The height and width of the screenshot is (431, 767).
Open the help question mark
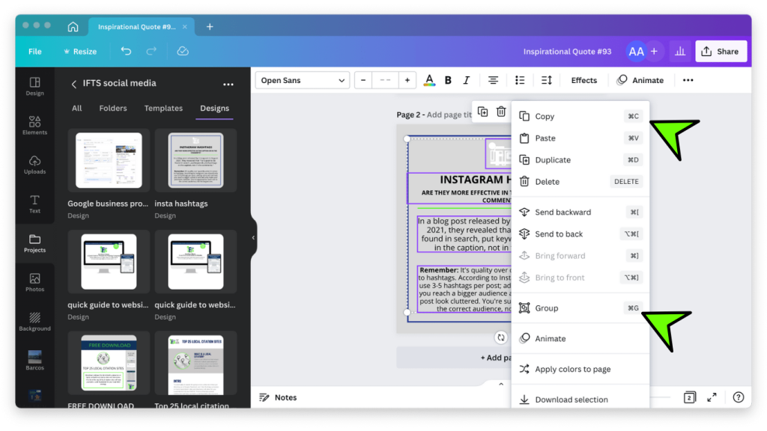pos(738,397)
